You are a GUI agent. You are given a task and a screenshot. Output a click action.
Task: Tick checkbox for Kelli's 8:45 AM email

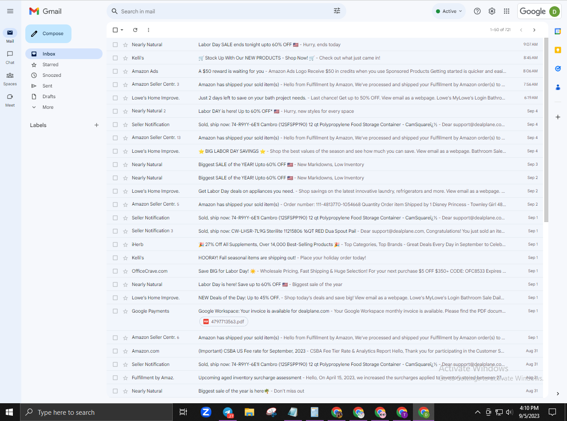tap(115, 58)
